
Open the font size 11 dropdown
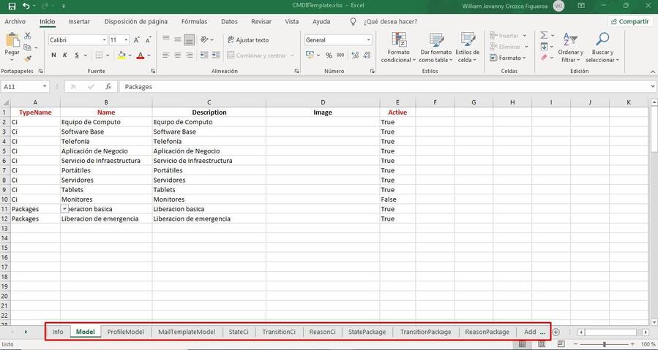point(127,39)
